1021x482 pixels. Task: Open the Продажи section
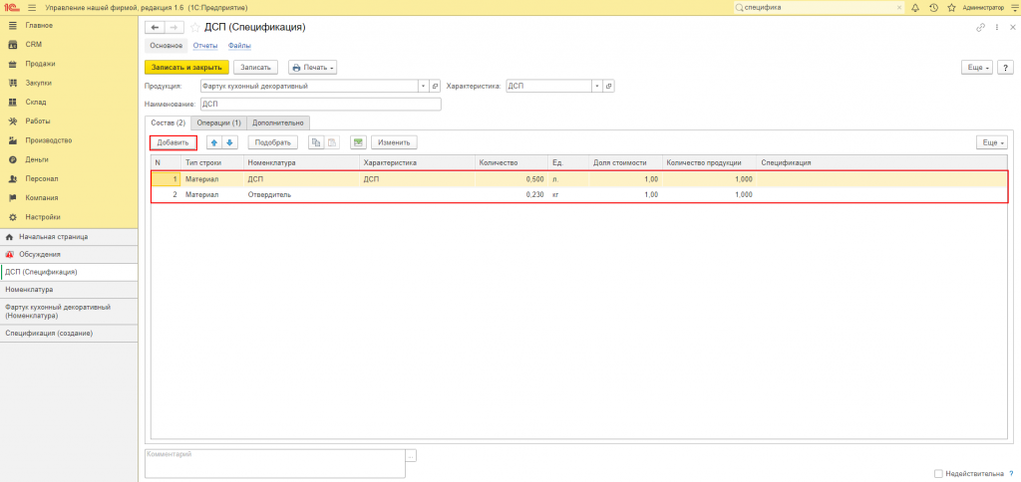[40, 64]
